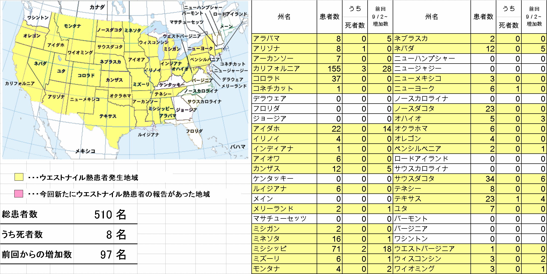Select the ネブラスカ table cell
The height and width of the screenshot is (274, 547).
432,39
